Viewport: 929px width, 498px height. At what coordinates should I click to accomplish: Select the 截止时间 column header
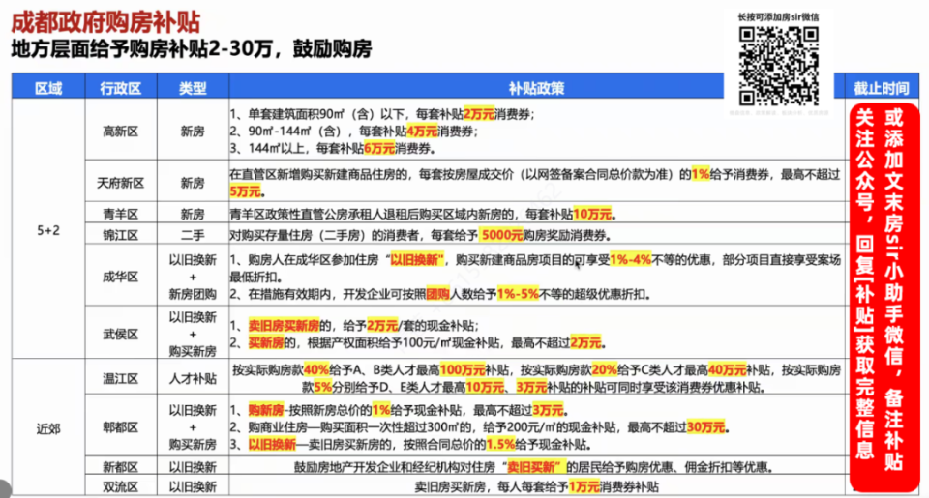pos(881,88)
